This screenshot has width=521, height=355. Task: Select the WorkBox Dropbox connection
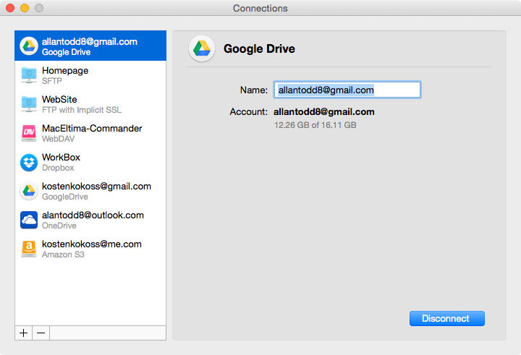pos(90,162)
